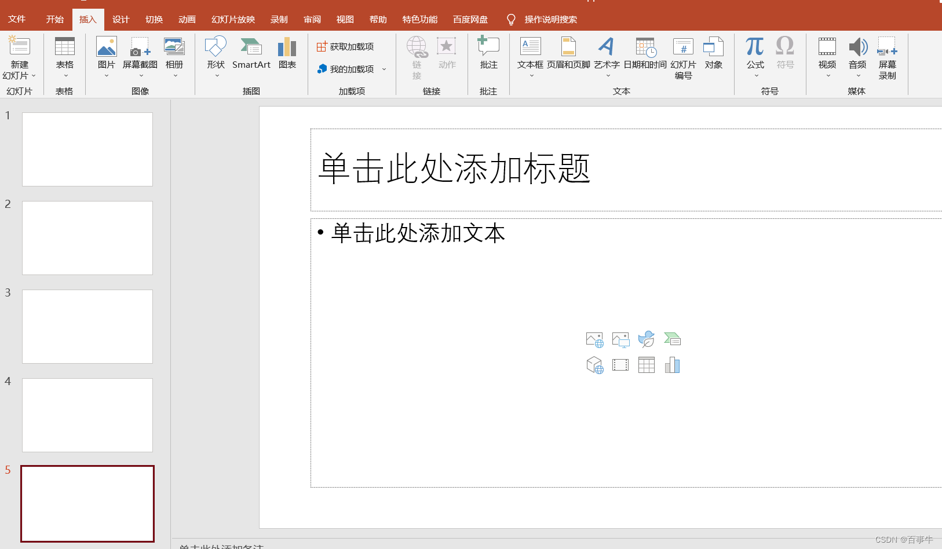The image size is (942, 549).
Task: Click the Symbol (符号) omega icon
Action: (785, 46)
